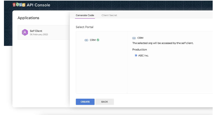Viewport: 214px width, 115px height.
Task: Click the CRM heading in details pane
Action: (x=140, y=38)
